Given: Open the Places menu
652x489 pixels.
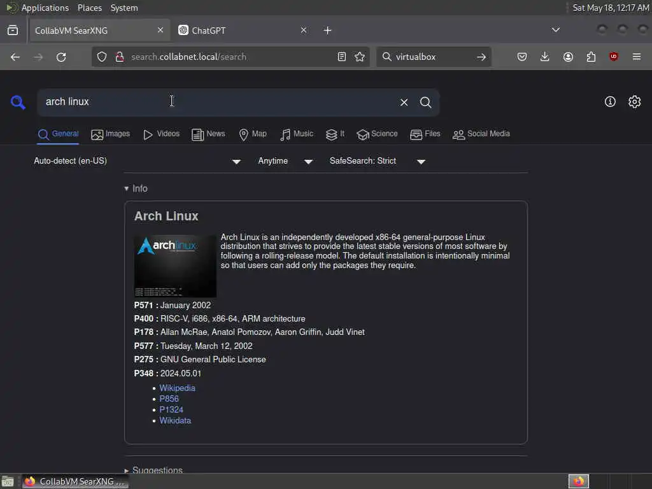Looking at the screenshot, I should tap(89, 8).
